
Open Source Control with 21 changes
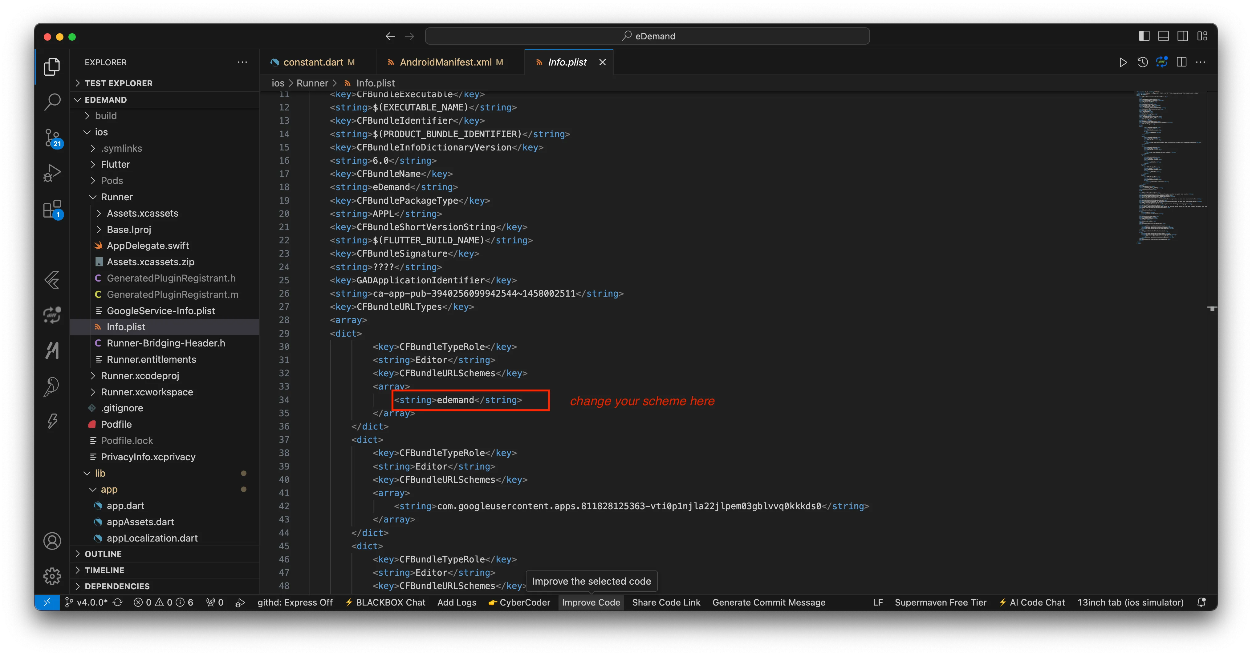tap(52, 138)
